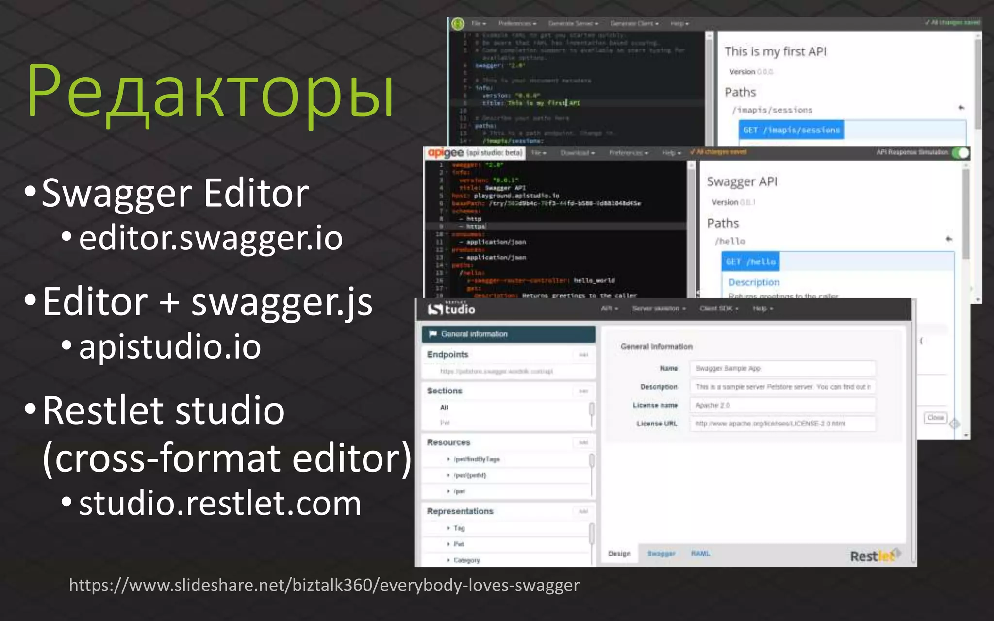Open Generate Client dropdown in Swagger Editor

tap(634, 23)
